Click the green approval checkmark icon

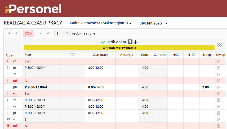(x=103, y=42)
